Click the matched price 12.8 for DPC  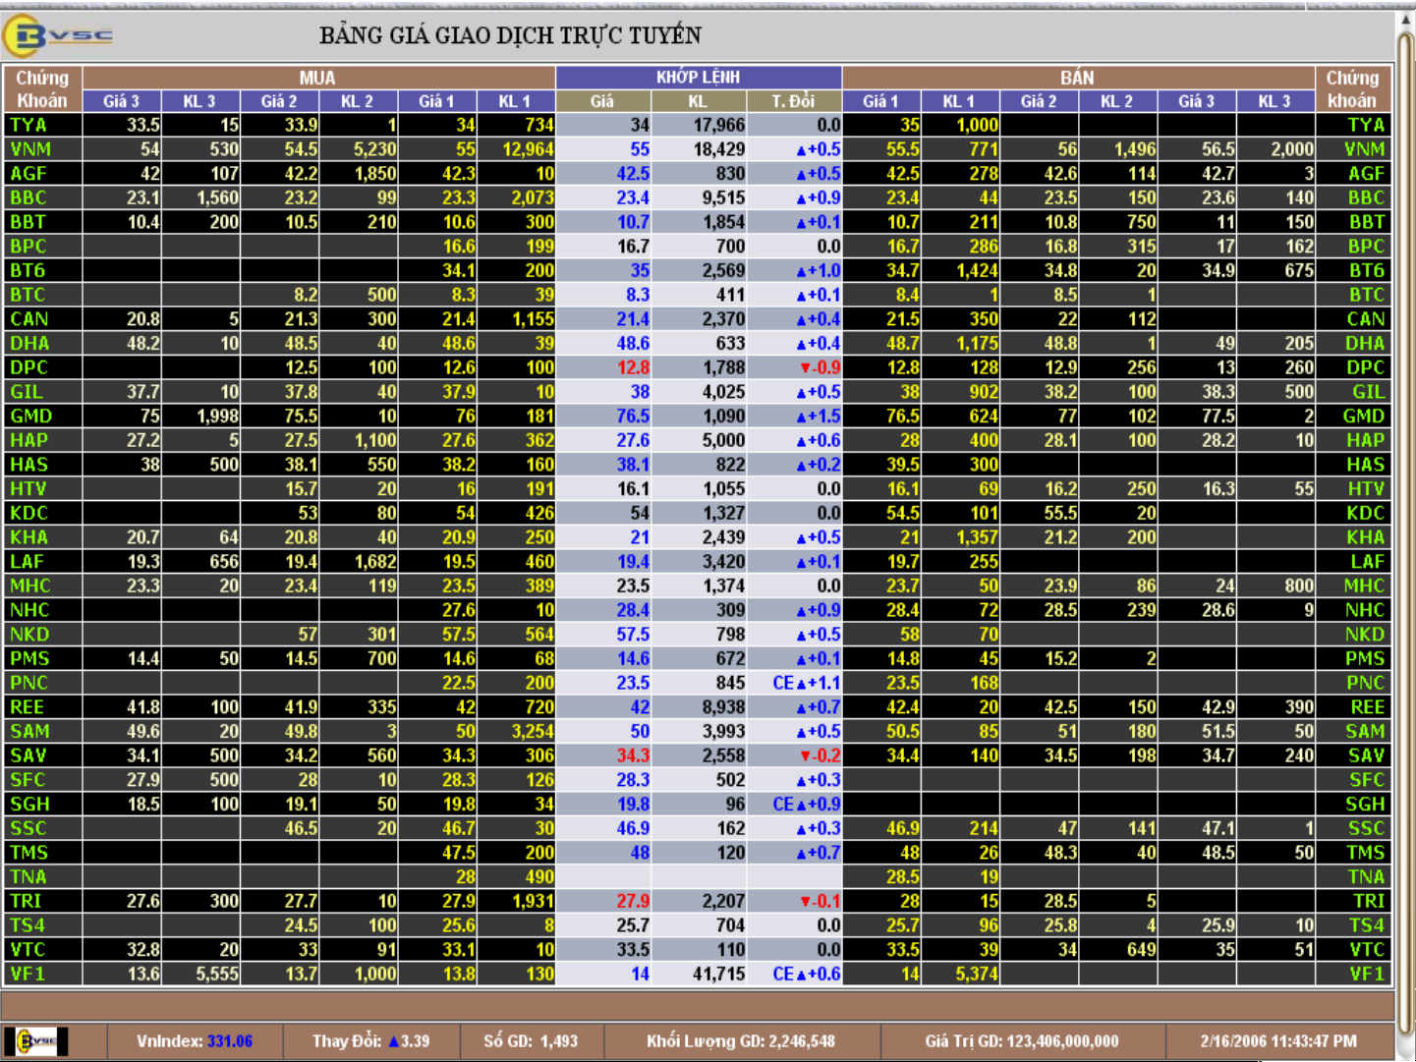point(633,367)
